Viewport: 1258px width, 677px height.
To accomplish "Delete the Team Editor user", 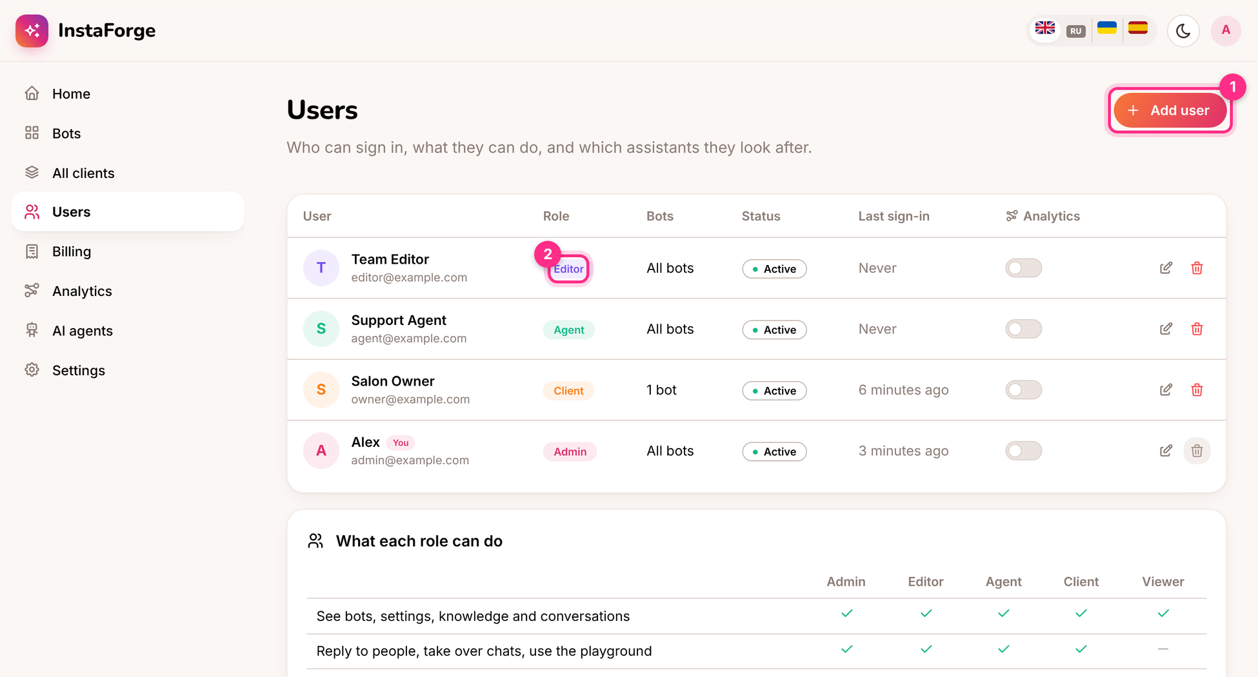I will pos(1197,268).
